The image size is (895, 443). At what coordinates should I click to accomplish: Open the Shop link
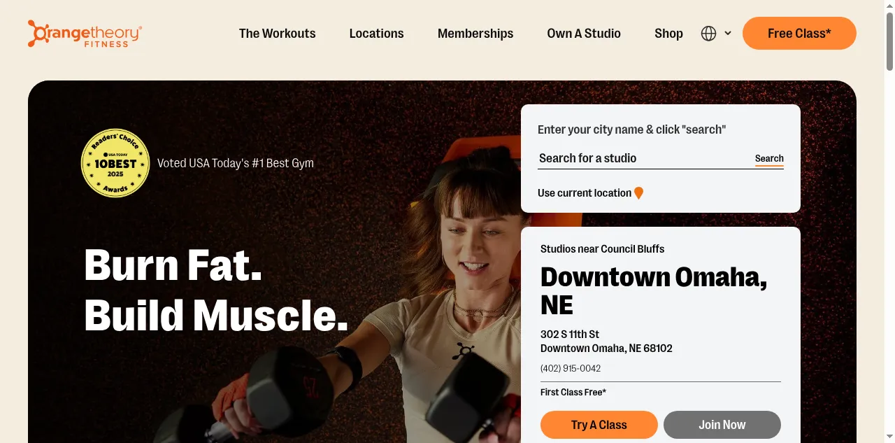[x=668, y=34]
